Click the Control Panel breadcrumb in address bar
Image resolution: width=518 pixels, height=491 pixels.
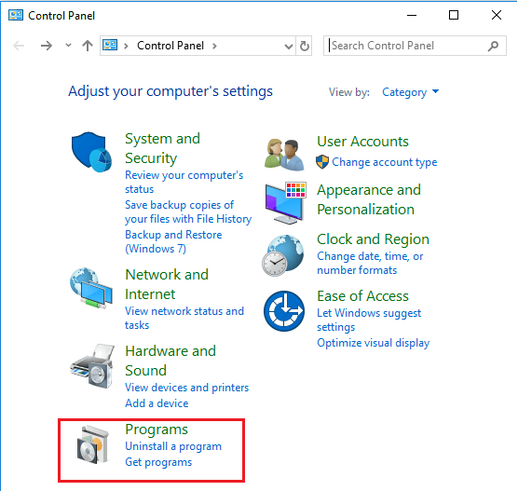pos(170,46)
